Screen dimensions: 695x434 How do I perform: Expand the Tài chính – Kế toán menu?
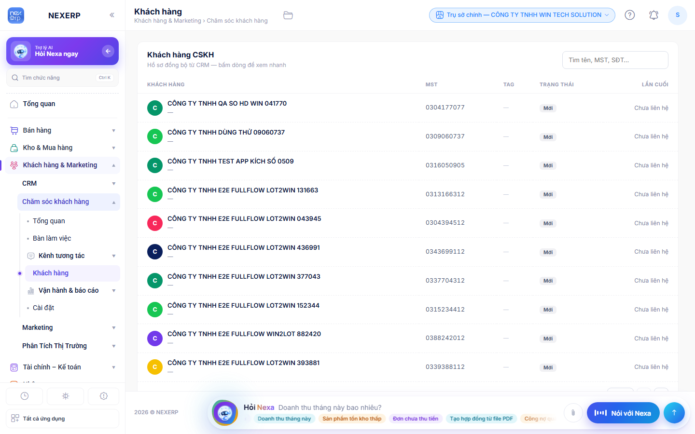point(62,367)
